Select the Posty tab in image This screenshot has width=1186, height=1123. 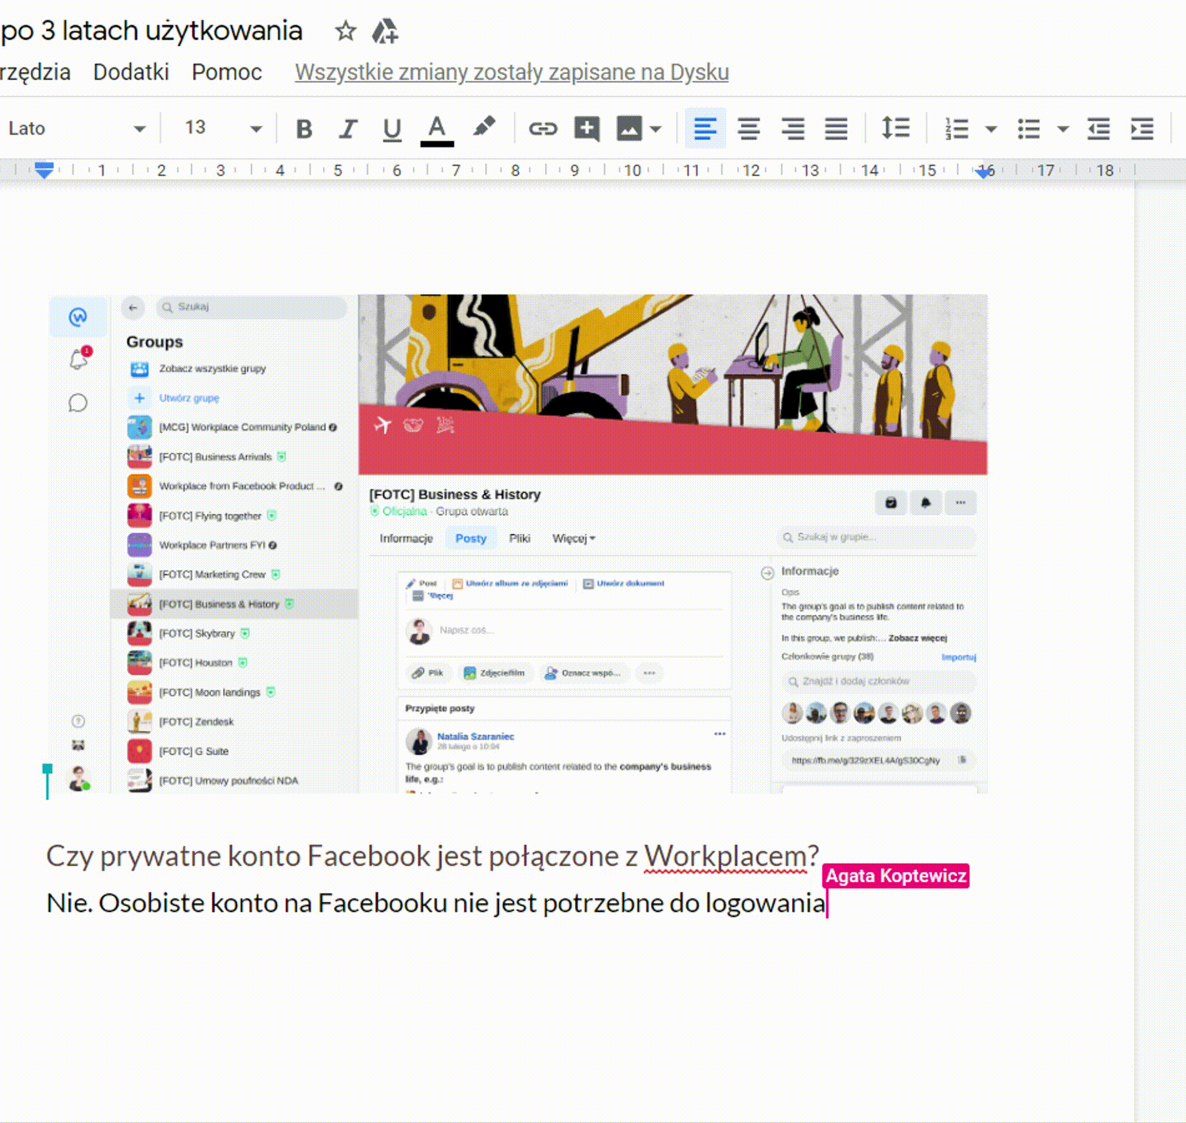[x=470, y=538]
